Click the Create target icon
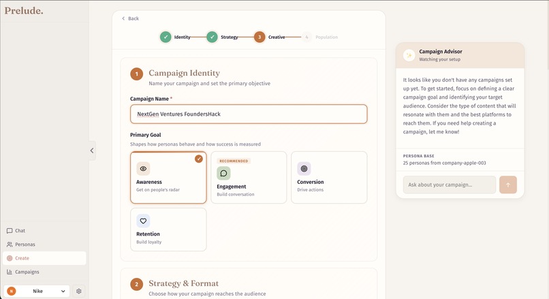The image size is (549, 299). click(x=10, y=258)
